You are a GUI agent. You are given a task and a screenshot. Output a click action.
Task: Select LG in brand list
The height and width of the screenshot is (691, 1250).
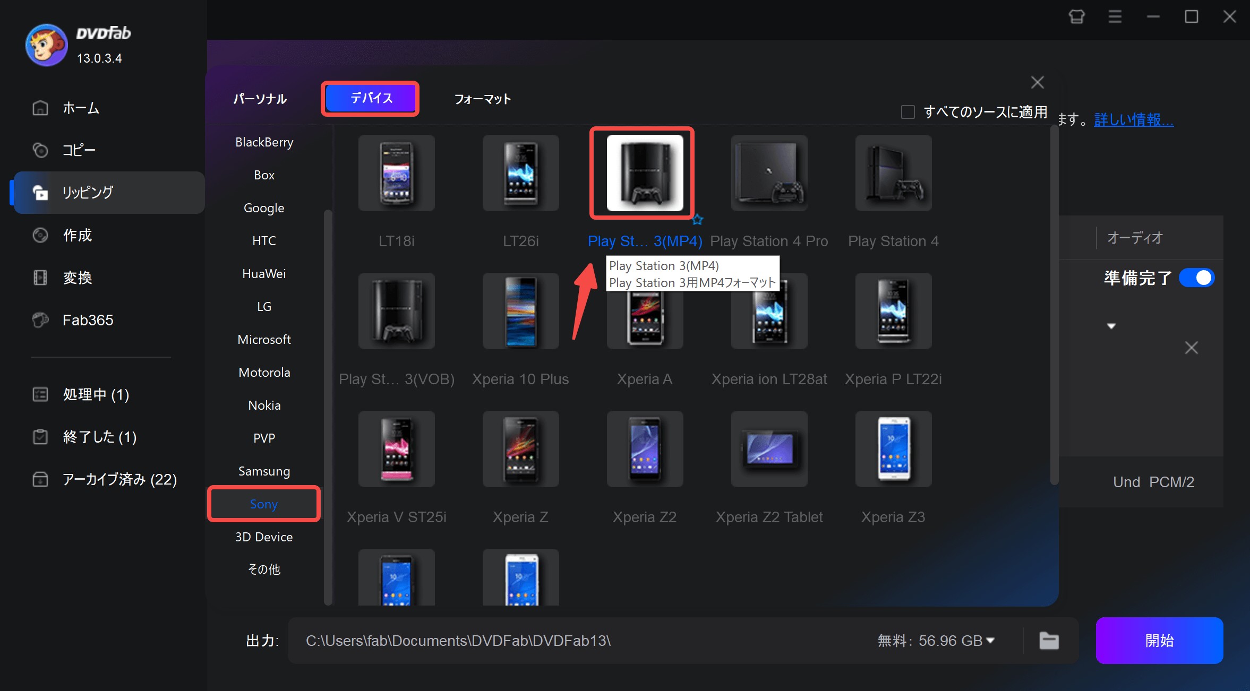pyautogui.click(x=264, y=307)
